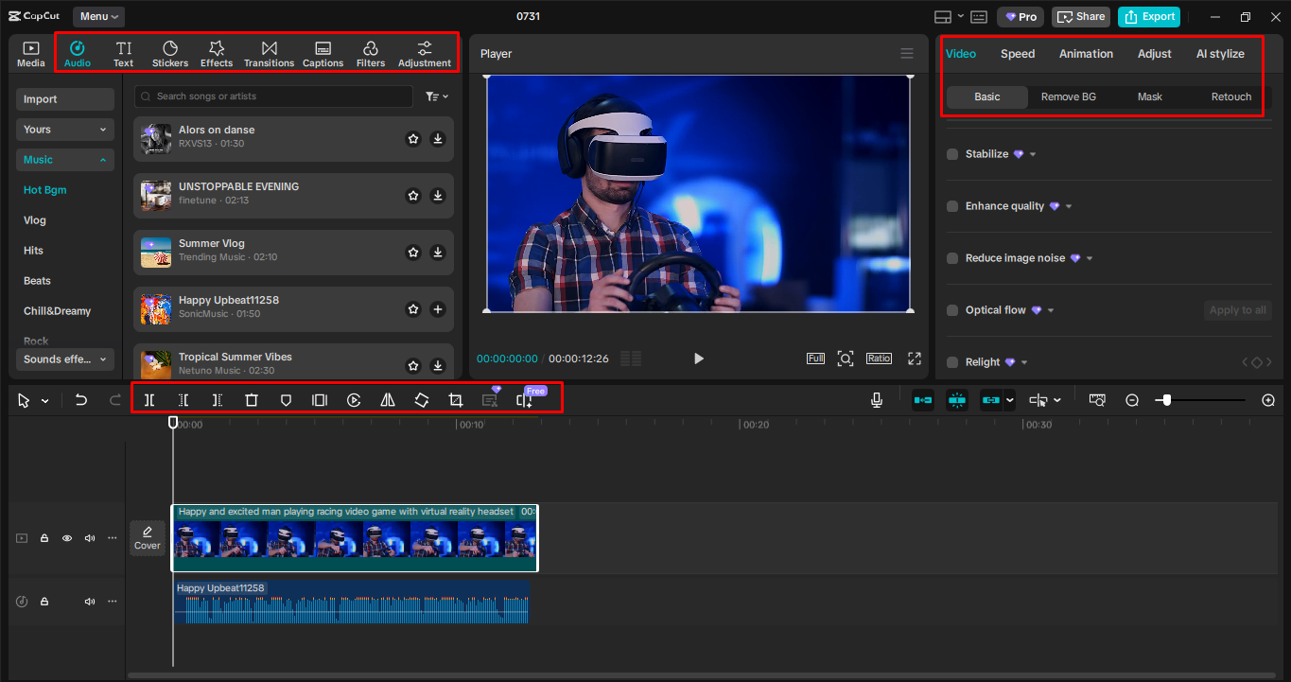The width and height of the screenshot is (1291, 682).
Task: Open the Crop tool for the video clip
Action: [455, 399]
